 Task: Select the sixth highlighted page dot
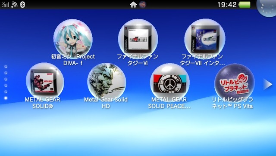[x=6, y=98]
